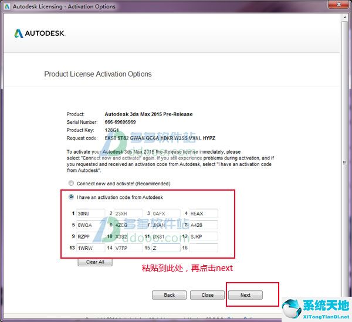Click activation code field 9 containing RZPP
The width and height of the screenshot is (352, 322).
(91, 236)
